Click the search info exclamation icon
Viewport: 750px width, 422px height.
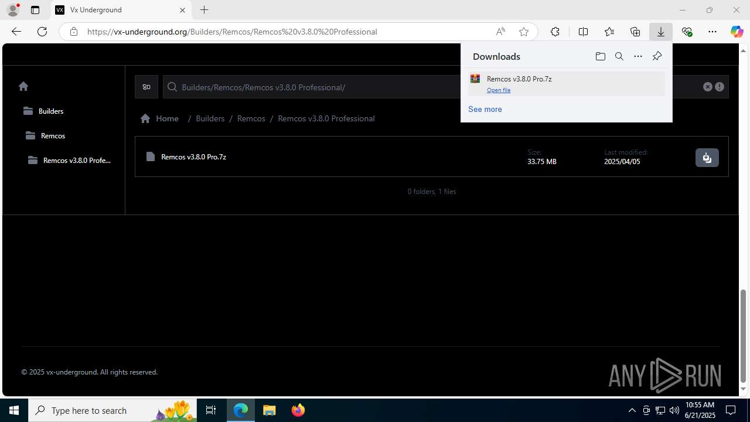click(720, 87)
